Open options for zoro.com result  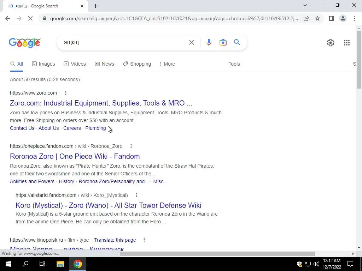click(66, 93)
